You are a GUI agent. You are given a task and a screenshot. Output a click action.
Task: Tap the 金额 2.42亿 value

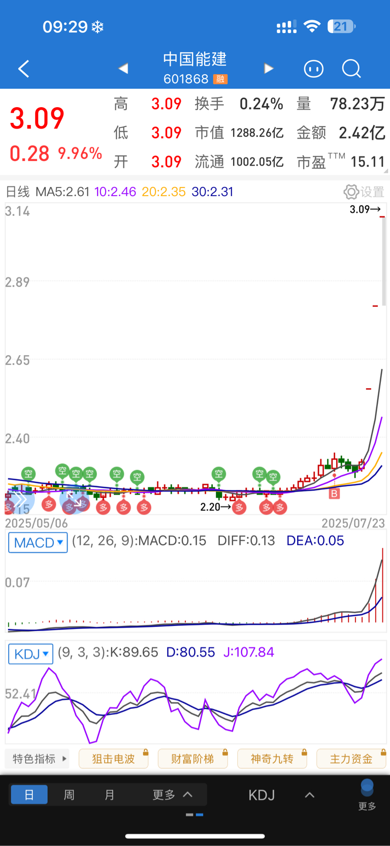click(x=362, y=133)
